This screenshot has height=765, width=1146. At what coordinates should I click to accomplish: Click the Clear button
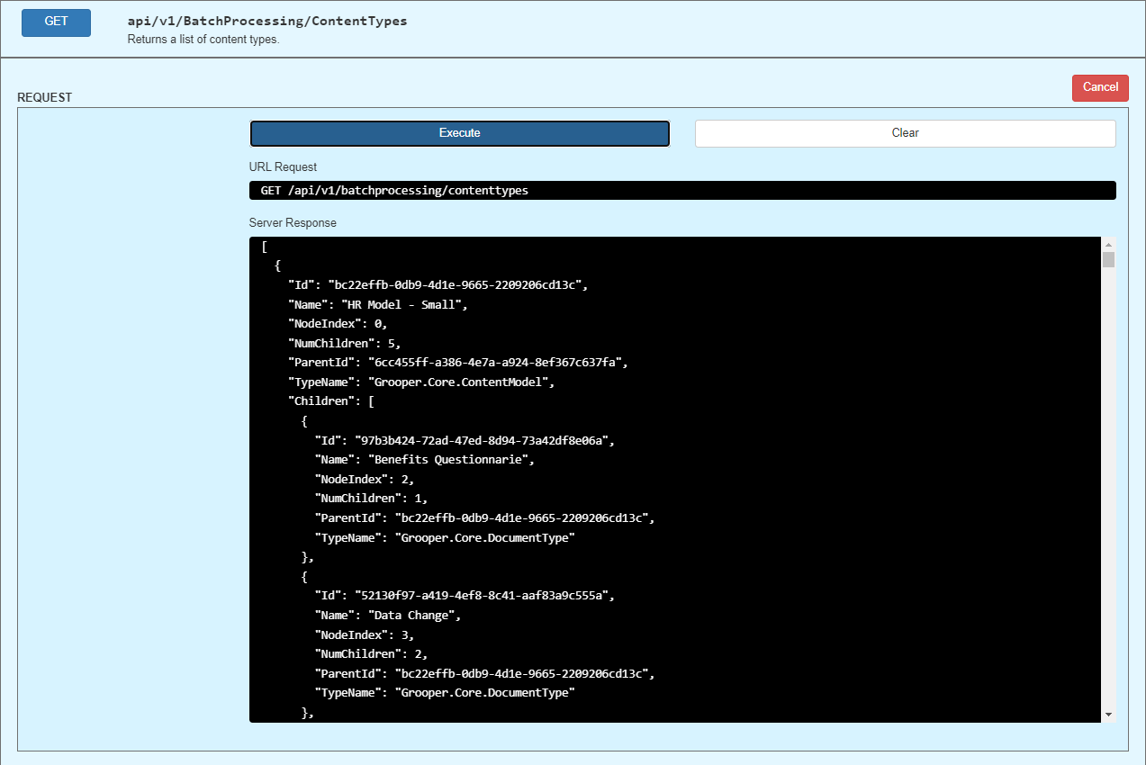905,133
